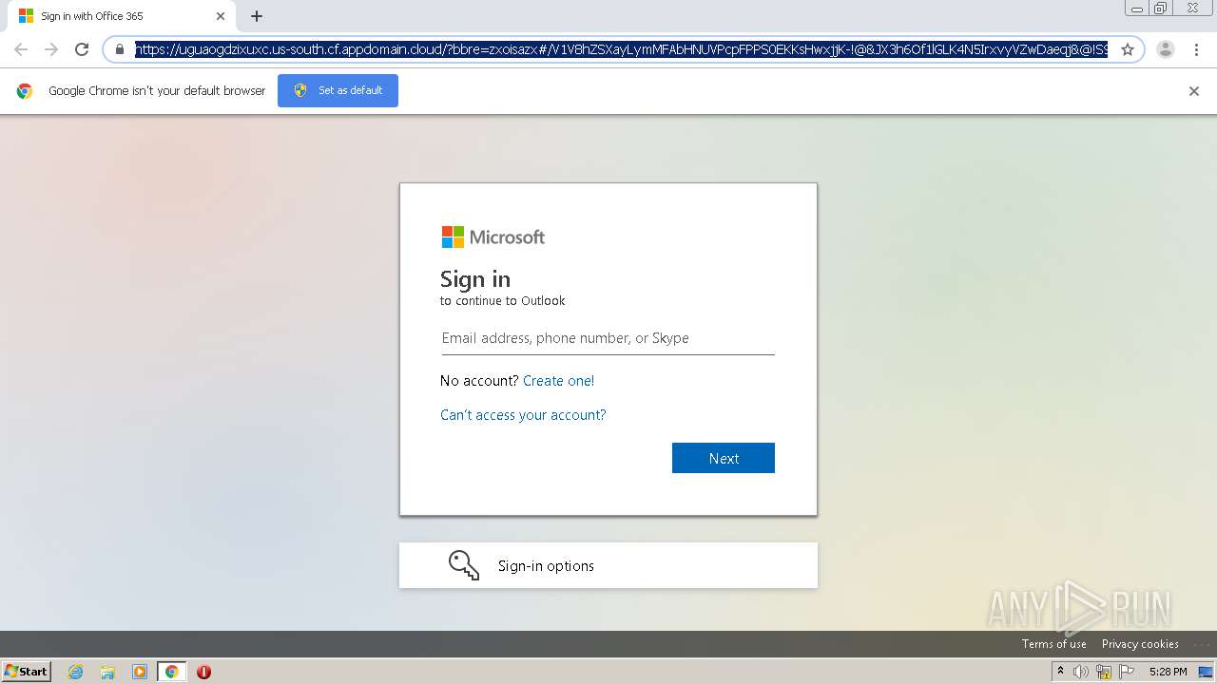Open the Privacy cookies link
1217x684 pixels.
click(1140, 644)
